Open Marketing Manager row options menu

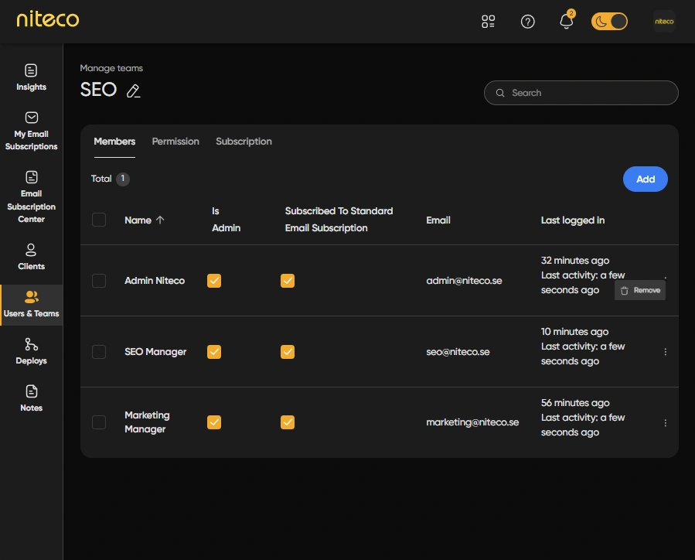(x=666, y=423)
